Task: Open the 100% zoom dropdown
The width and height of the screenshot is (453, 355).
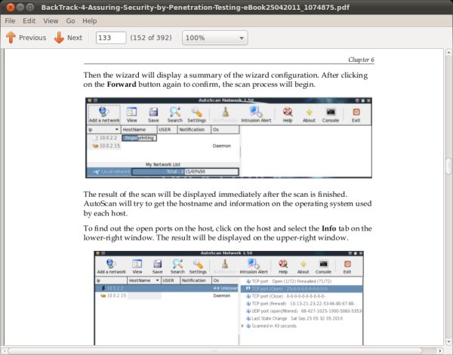Action: click(214, 38)
